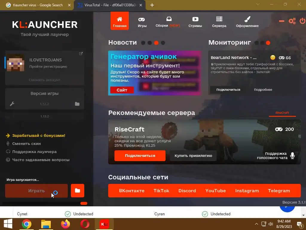Viewport: 306px width, 230px height.
Task: Click the loading progress bar under Играть
Action: (x=45, y=203)
